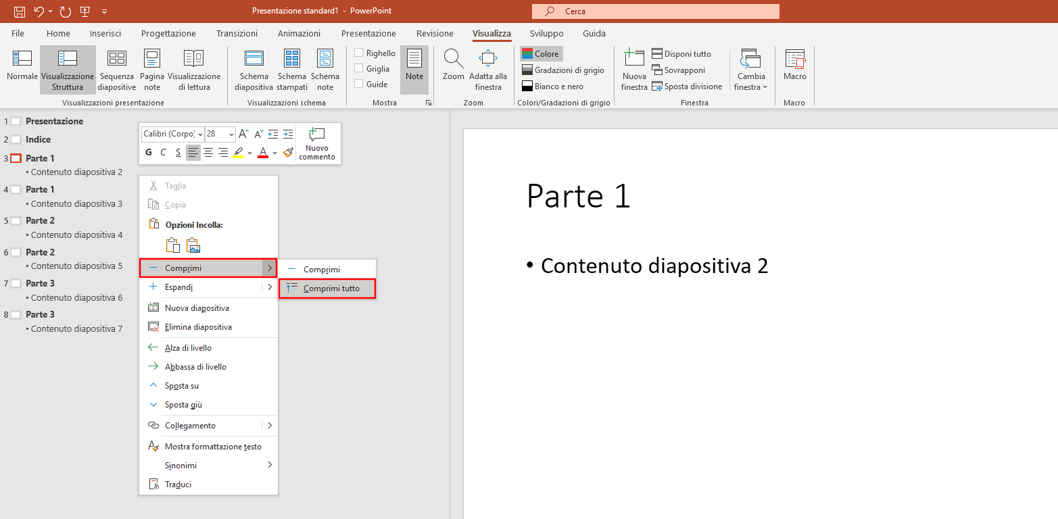1058x519 pixels.
Task: Open the Macro button
Action: [795, 66]
